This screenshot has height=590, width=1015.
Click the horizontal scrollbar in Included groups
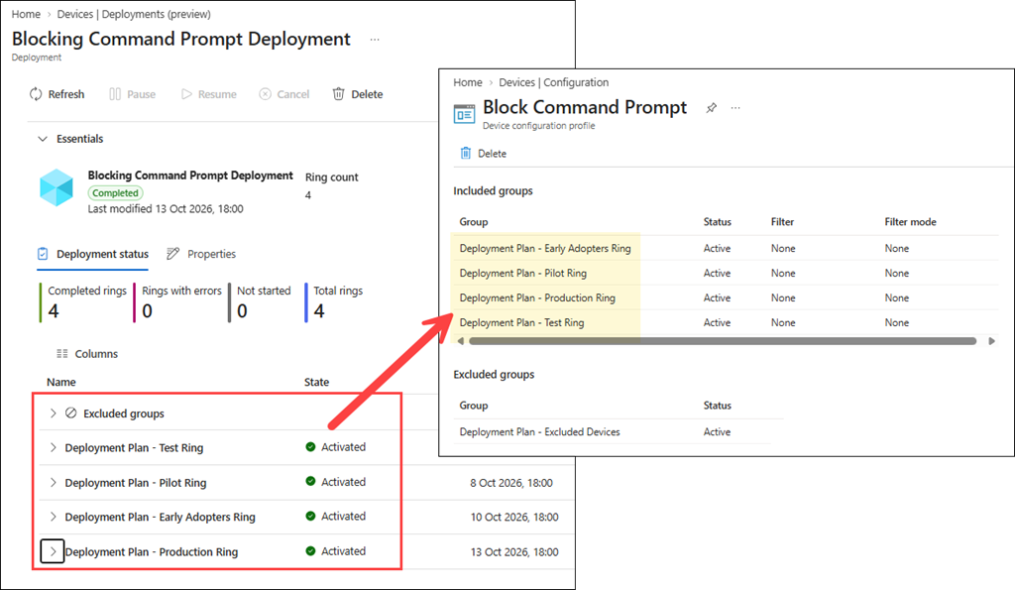[x=723, y=341]
